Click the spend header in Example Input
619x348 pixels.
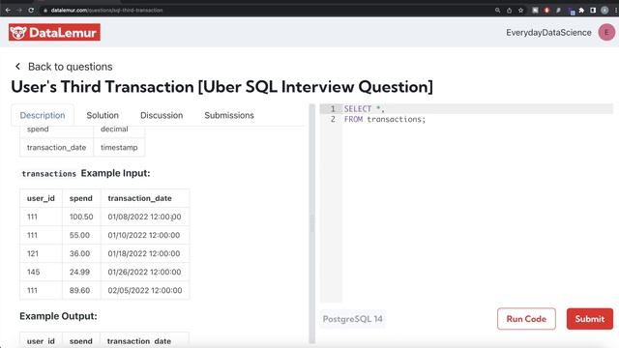pos(81,198)
